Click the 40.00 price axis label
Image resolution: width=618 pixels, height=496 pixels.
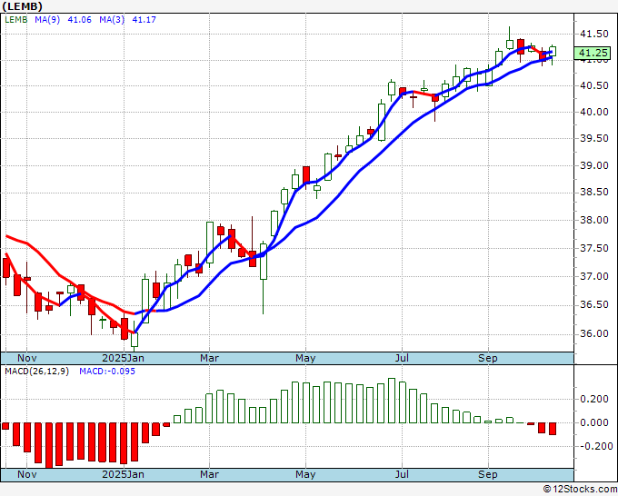[x=594, y=112]
